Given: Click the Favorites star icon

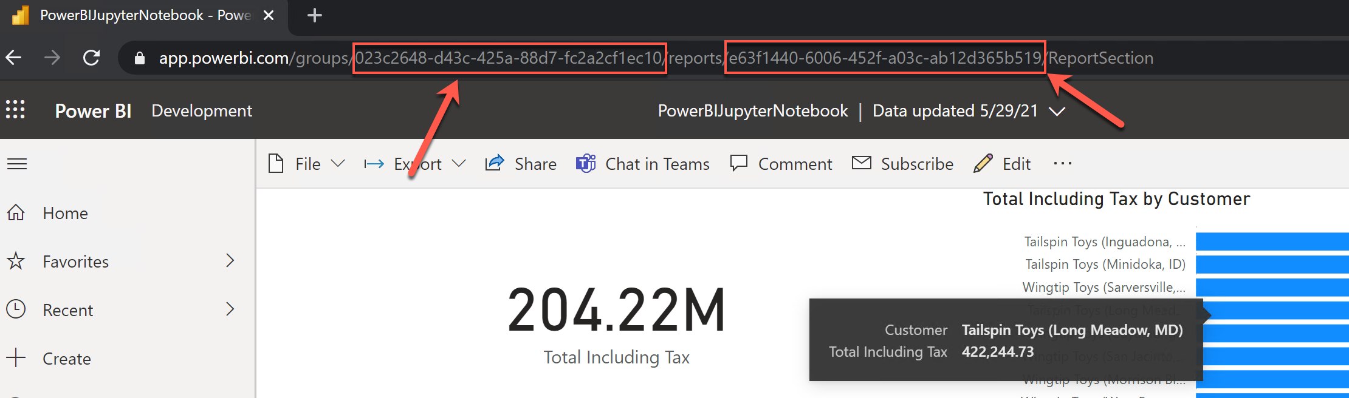Looking at the screenshot, I should 16,261.
